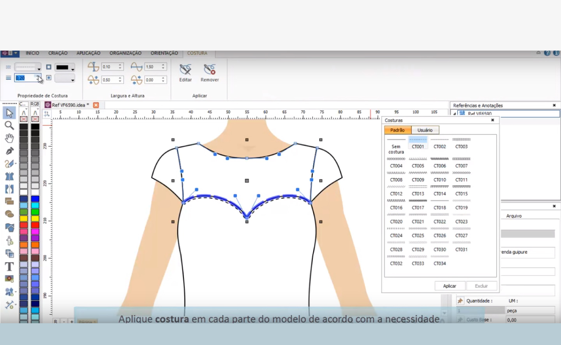Click the stitch width wave icon
The image size is (561, 345).
93,67
